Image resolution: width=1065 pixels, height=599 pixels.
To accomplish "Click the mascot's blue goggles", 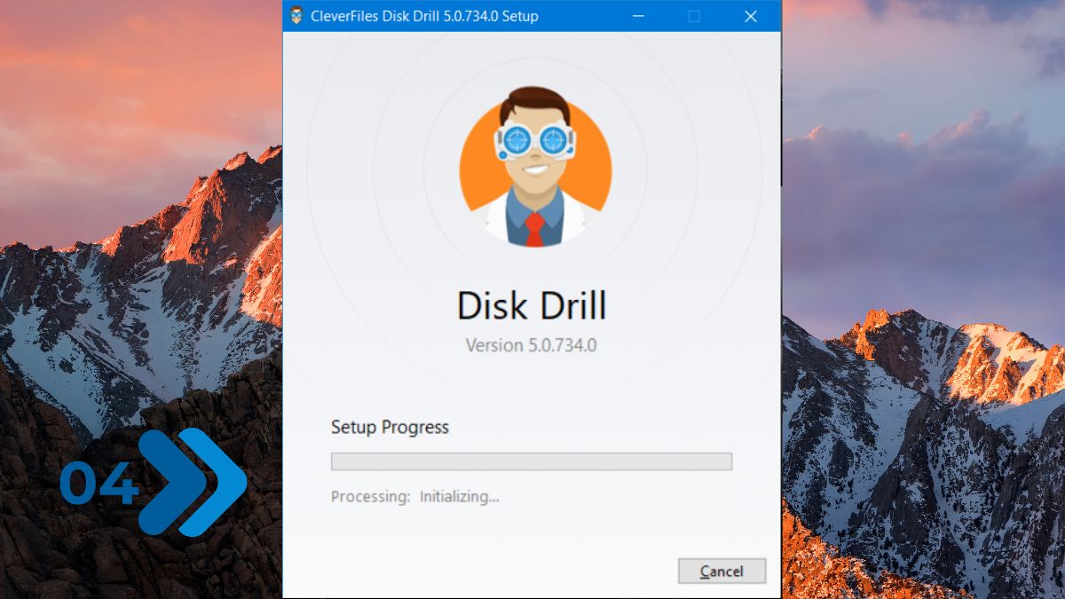I will [534, 141].
